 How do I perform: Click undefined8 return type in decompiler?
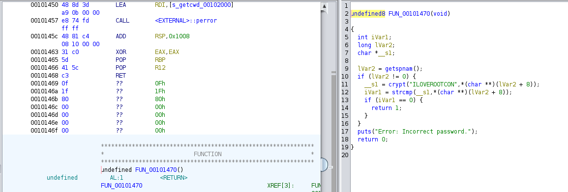(368, 14)
